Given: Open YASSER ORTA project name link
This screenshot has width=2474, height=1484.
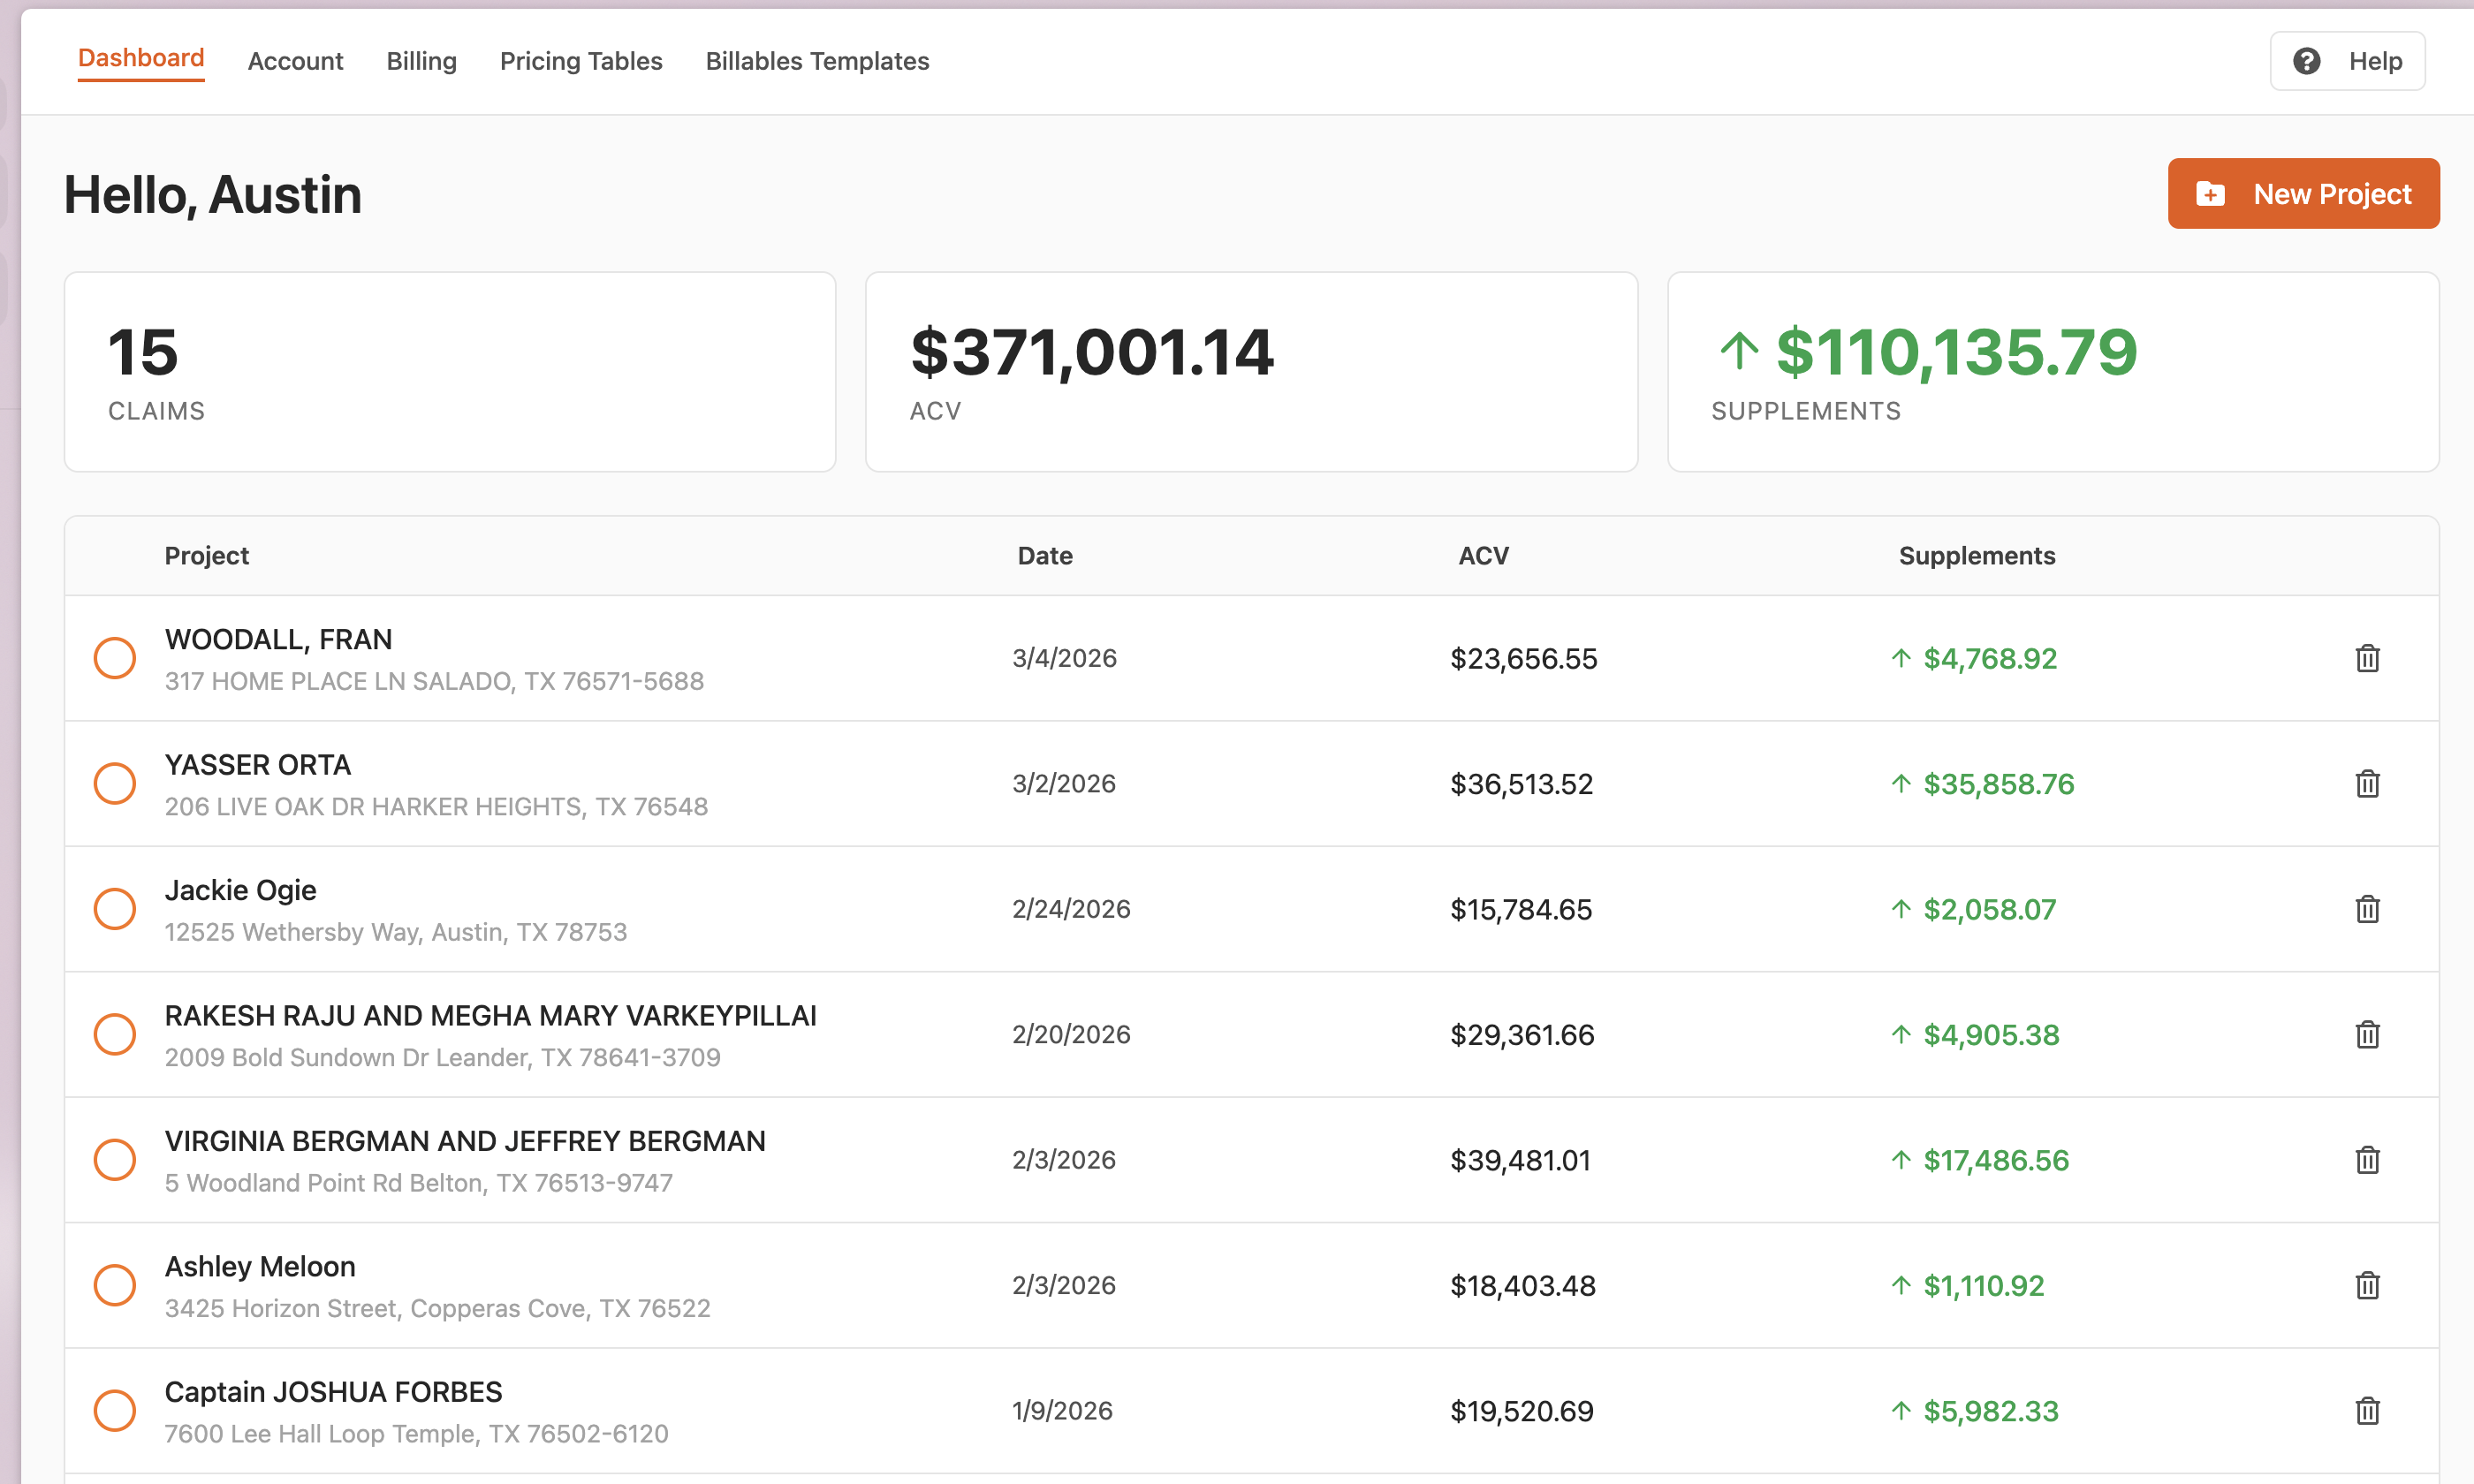Looking at the screenshot, I should (x=258, y=765).
